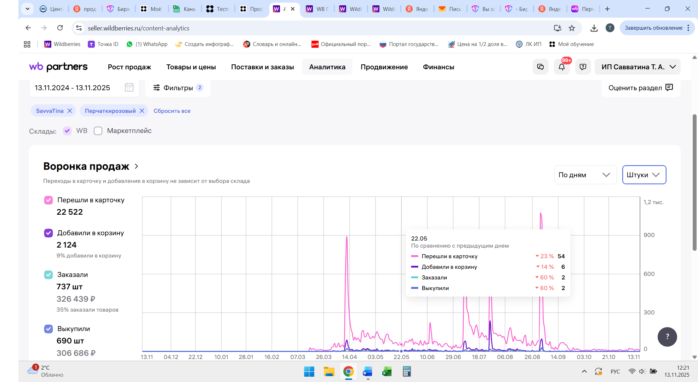Open the По дням period dropdown
Screen dimensions: 698x382
585,175
